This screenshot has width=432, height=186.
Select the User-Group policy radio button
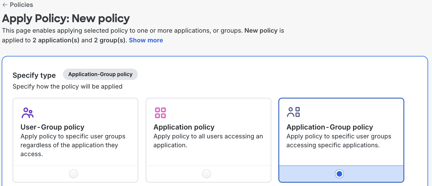tap(73, 174)
